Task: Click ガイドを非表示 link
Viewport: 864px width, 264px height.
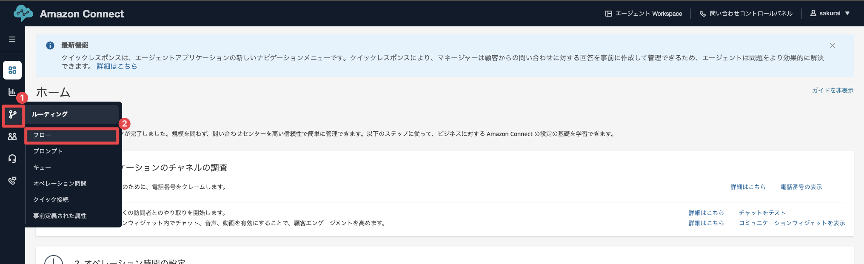Action: [833, 91]
